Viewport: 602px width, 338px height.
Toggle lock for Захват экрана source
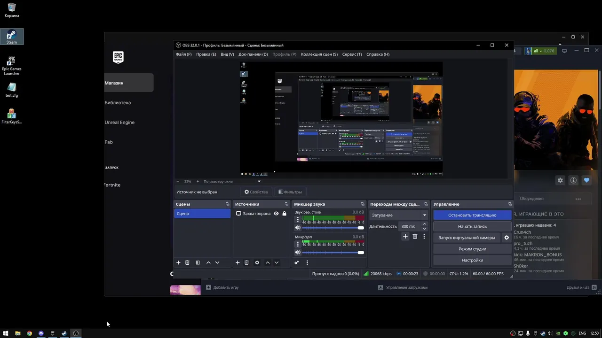point(284,214)
